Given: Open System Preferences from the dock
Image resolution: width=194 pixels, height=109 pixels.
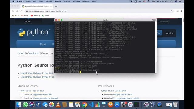Looking at the screenshot, I should [x=124, y=104].
